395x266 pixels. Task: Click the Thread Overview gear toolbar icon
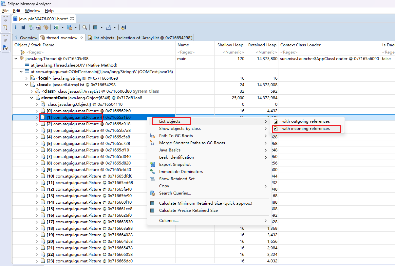[x=46, y=27]
